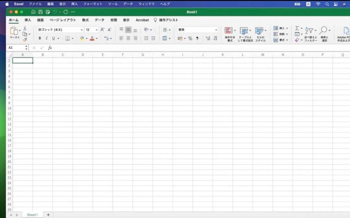Click the A1 name box field
The image size is (350, 218).
(x=15, y=48)
